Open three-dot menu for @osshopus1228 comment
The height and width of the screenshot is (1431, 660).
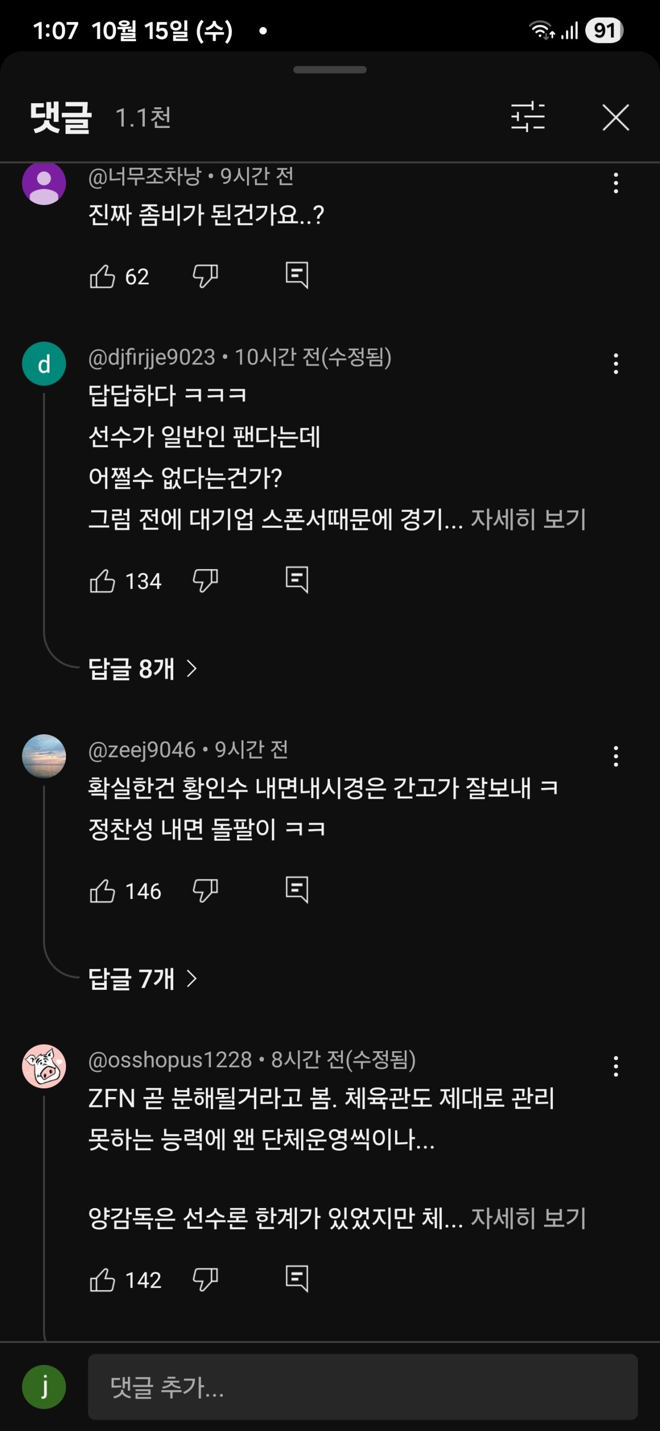tap(616, 1066)
